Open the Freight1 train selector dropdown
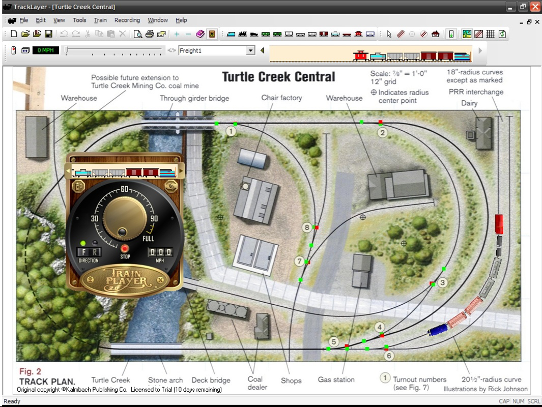The image size is (542, 407). tap(250, 50)
